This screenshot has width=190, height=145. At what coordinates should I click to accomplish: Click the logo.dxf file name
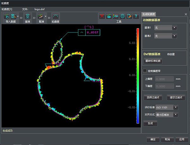pyautogui.click(x=39, y=9)
